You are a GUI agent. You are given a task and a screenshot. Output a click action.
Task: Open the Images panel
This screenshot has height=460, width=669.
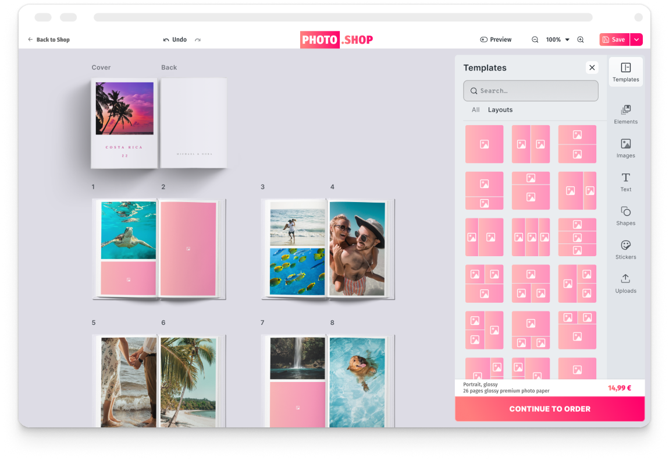coord(626,147)
